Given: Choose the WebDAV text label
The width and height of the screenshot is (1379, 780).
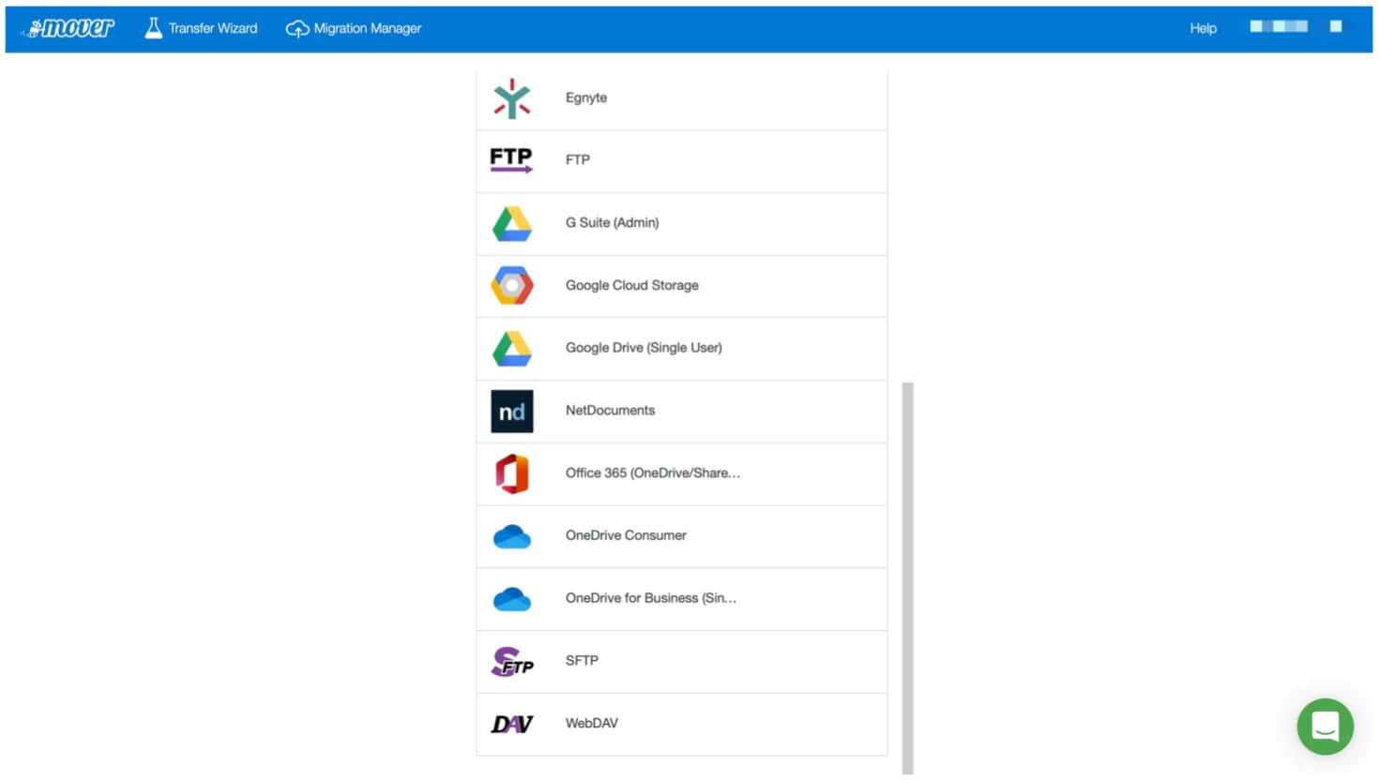Looking at the screenshot, I should point(592,723).
